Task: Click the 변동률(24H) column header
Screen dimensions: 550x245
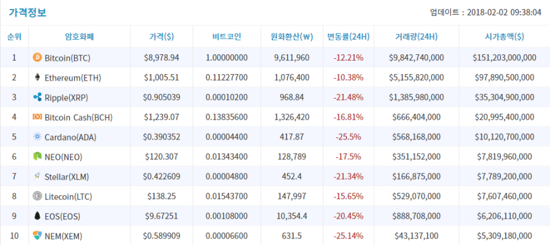Action: click(349, 36)
